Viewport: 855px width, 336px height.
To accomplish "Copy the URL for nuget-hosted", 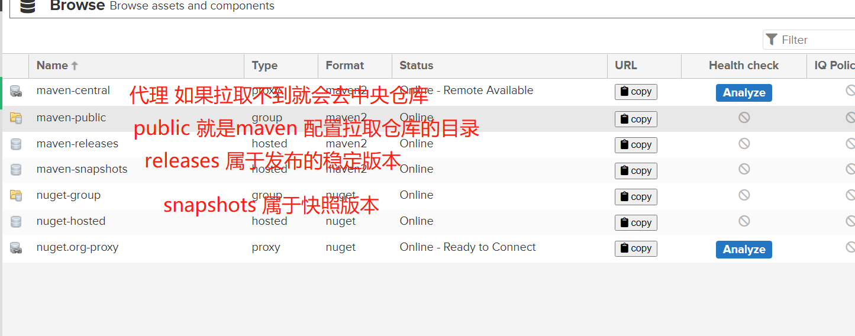I will (x=636, y=222).
